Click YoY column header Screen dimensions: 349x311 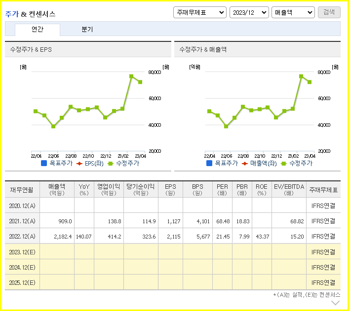coord(84,190)
